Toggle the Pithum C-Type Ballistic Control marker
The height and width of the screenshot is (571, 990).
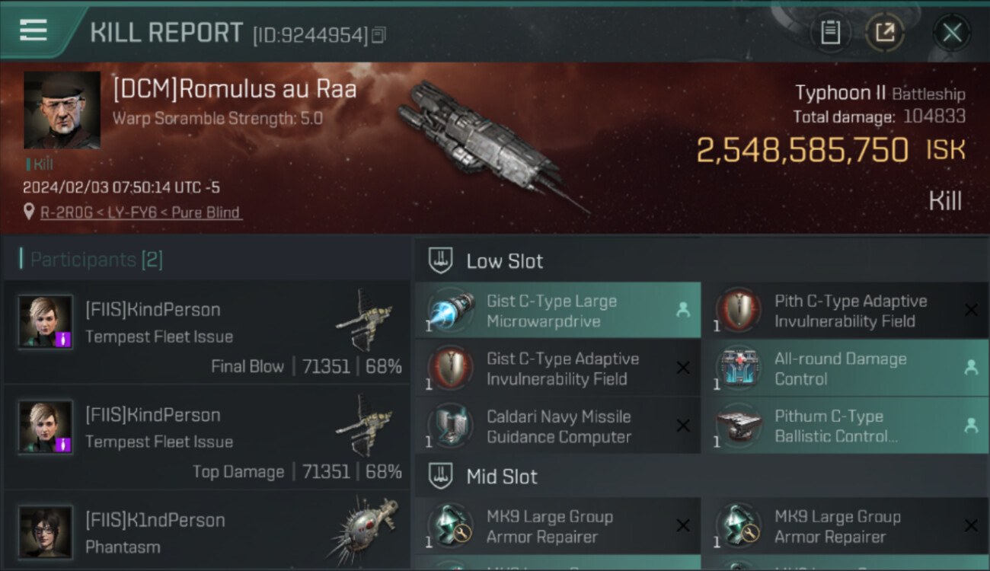pyautogui.click(x=970, y=426)
